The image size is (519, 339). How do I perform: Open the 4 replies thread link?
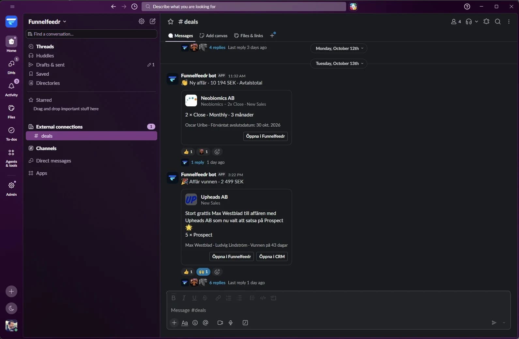point(217,47)
